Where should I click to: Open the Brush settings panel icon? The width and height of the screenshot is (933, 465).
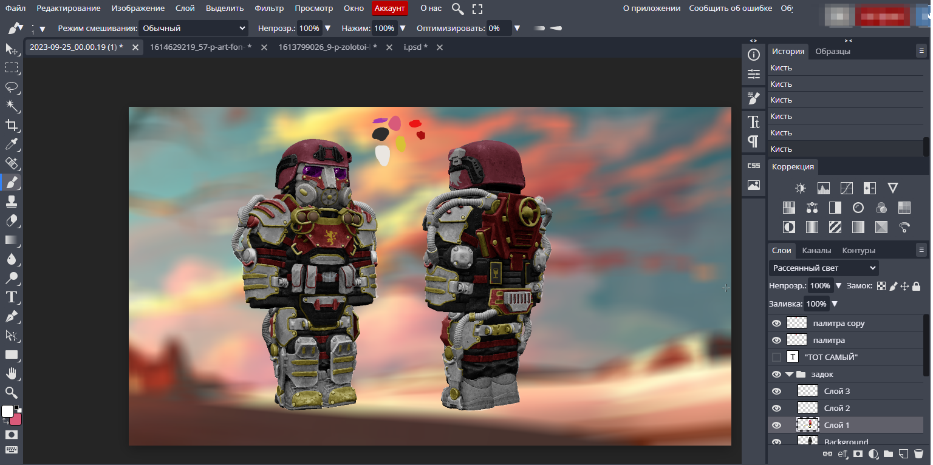[754, 98]
